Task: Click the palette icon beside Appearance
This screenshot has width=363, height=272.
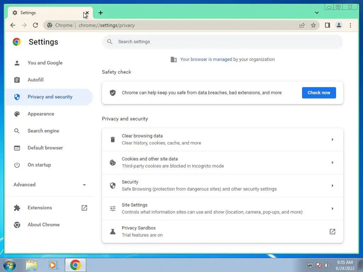Action: [17, 114]
